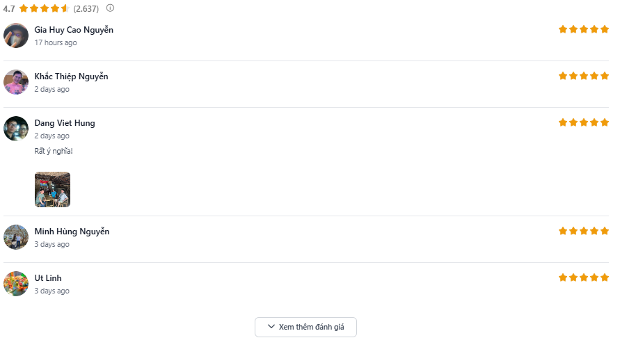Click the info icon beside rating count
Viewport: 620px width, 347px height.
(x=110, y=8)
